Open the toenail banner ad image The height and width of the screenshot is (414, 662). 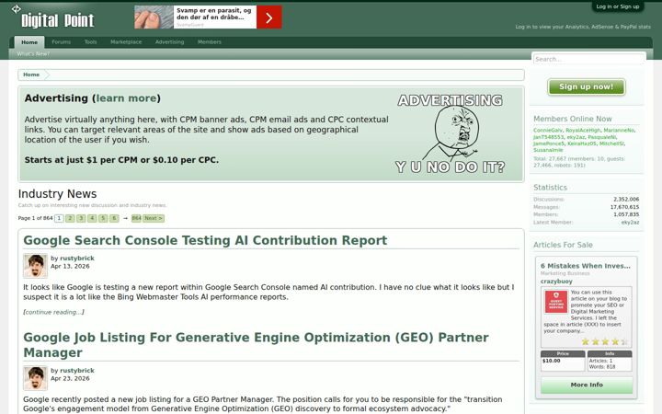tap(154, 17)
